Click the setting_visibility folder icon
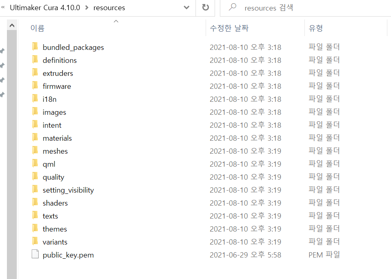391x279 pixels. coord(35,189)
